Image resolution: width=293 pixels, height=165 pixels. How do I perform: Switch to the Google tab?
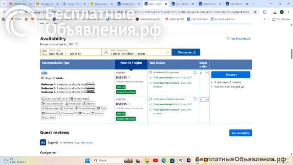74,4
